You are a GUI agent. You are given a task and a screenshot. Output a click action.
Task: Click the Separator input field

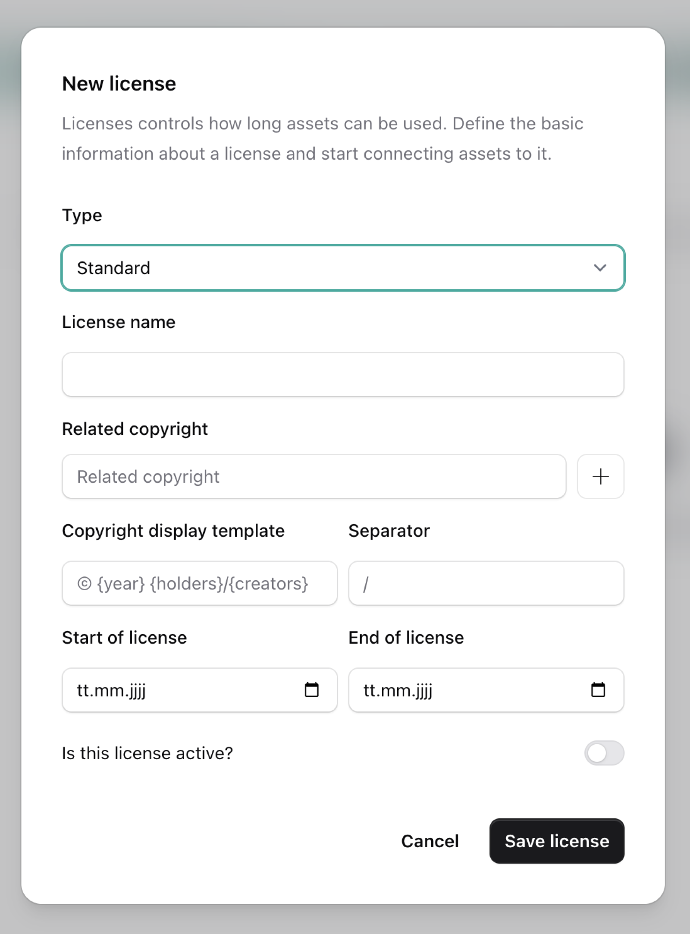tap(486, 583)
